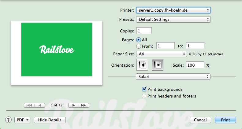
Task: Select the All pages radio button
Action: (139, 40)
